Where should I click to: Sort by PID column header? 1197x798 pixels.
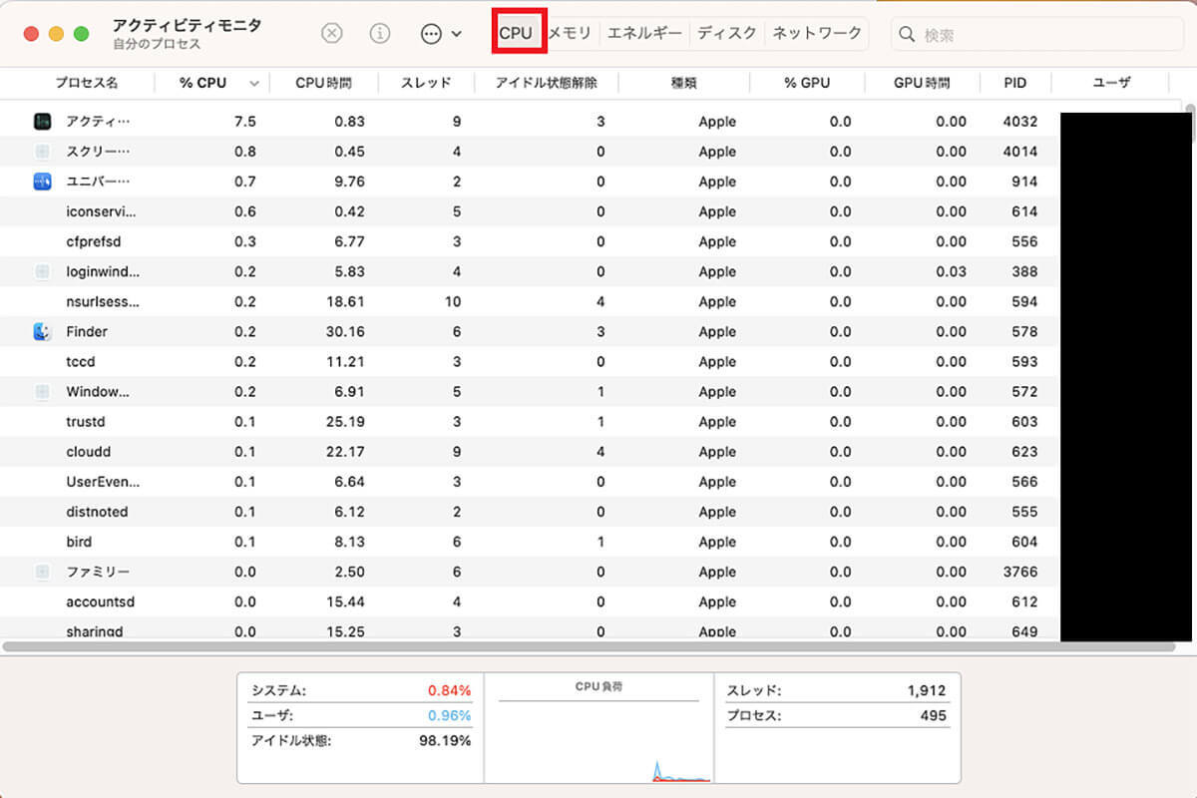coord(1015,83)
